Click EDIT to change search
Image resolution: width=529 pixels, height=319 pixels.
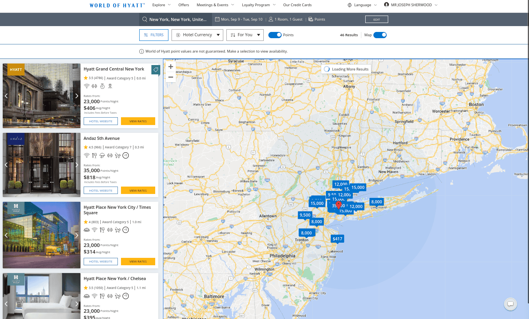(x=377, y=19)
